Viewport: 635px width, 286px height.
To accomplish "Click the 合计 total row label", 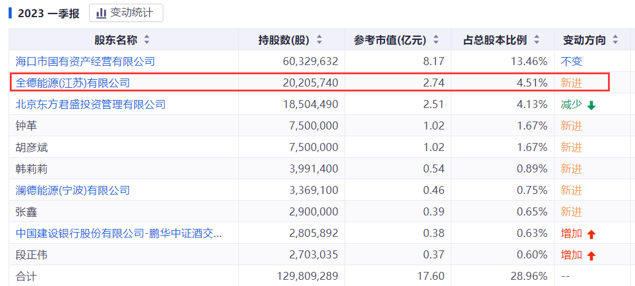I will pyautogui.click(x=26, y=276).
